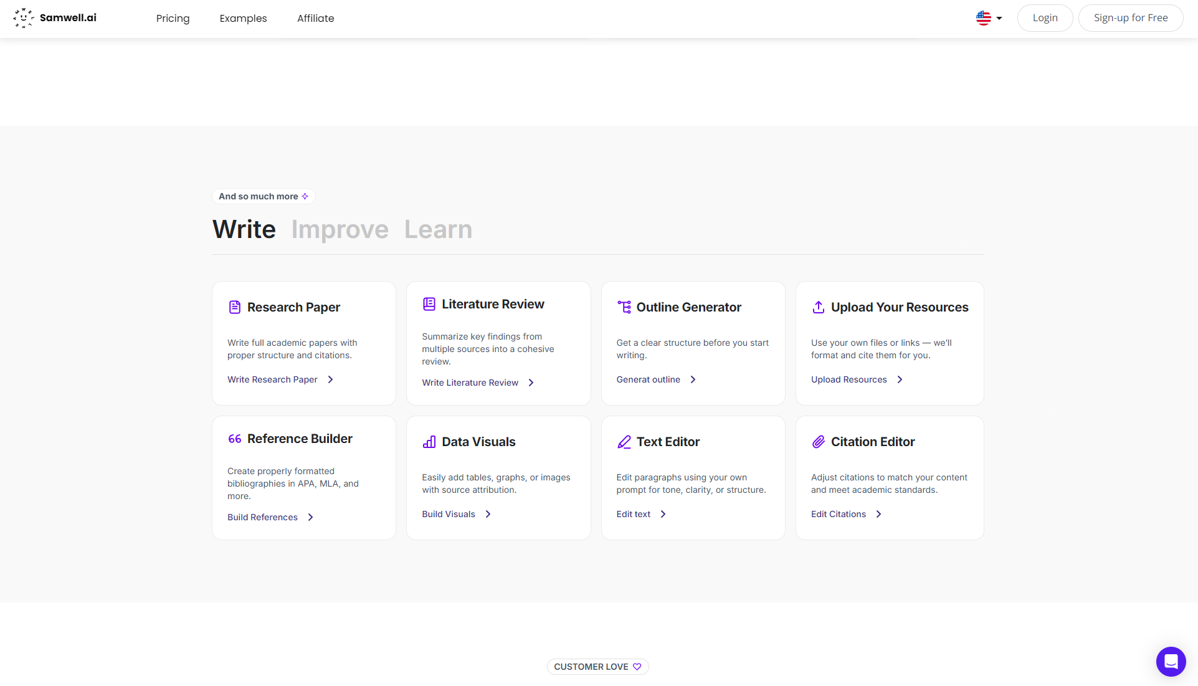Click the Research Paper document icon
This screenshot has height=686, width=1198.
pyautogui.click(x=234, y=307)
